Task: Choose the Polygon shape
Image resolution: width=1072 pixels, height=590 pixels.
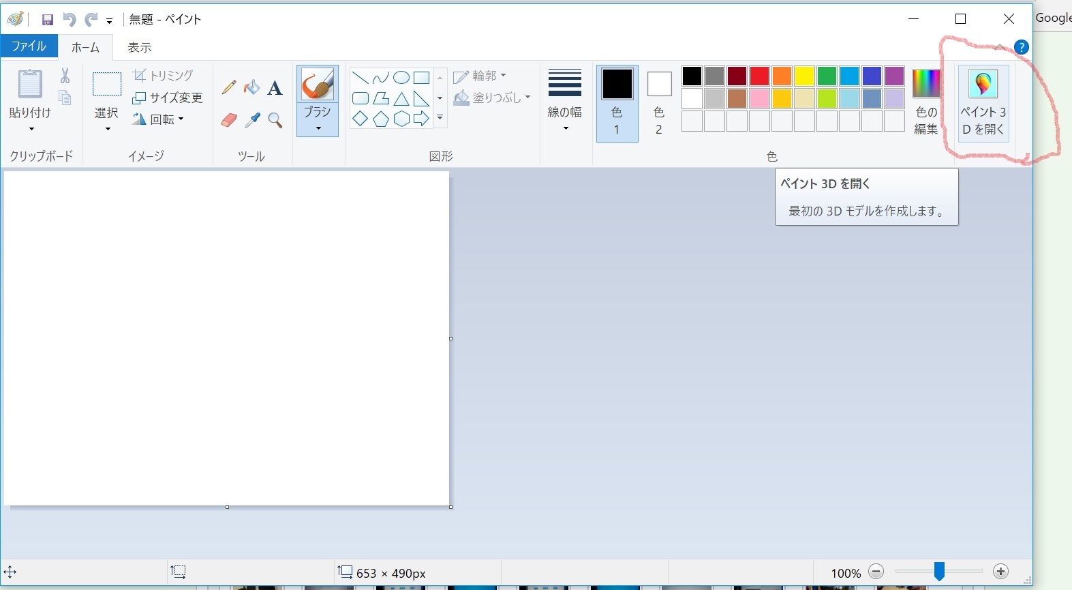Action: tap(381, 99)
